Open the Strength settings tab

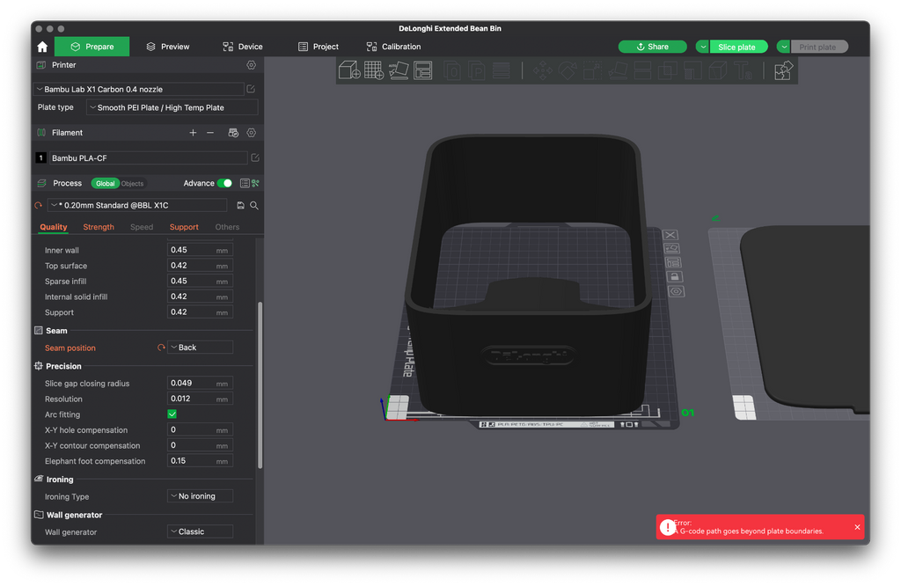[99, 227]
